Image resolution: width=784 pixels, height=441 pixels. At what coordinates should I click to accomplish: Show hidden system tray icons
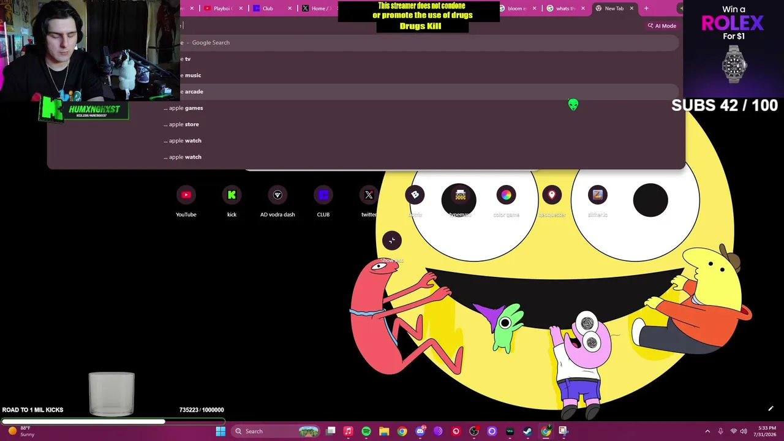(707, 431)
